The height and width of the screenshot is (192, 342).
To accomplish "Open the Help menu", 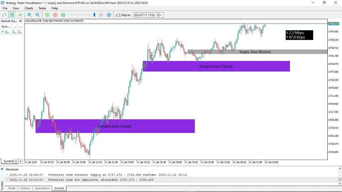I will (x=55, y=8).
